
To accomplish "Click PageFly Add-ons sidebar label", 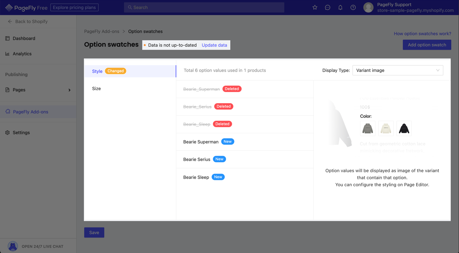I will [x=31, y=112].
